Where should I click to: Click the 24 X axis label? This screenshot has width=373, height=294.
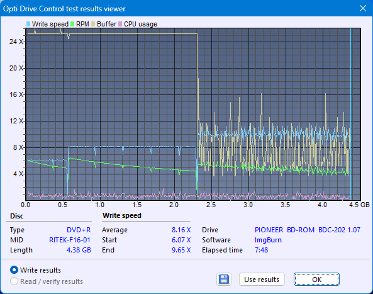pos(16,42)
